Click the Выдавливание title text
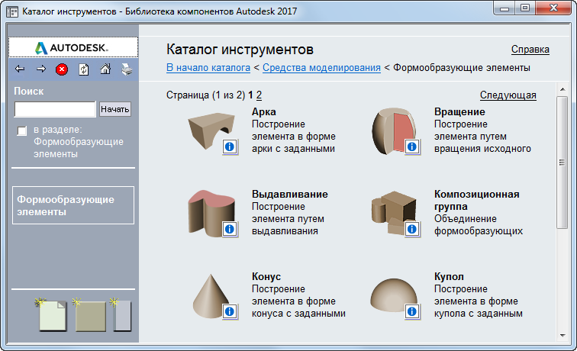Screen dimensions: 577x351 click(x=289, y=194)
